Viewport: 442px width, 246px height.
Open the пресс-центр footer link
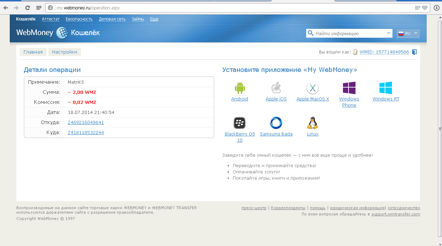(x=254, y=208)
